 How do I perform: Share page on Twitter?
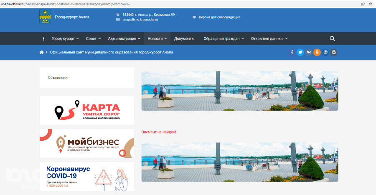point(300,52)
